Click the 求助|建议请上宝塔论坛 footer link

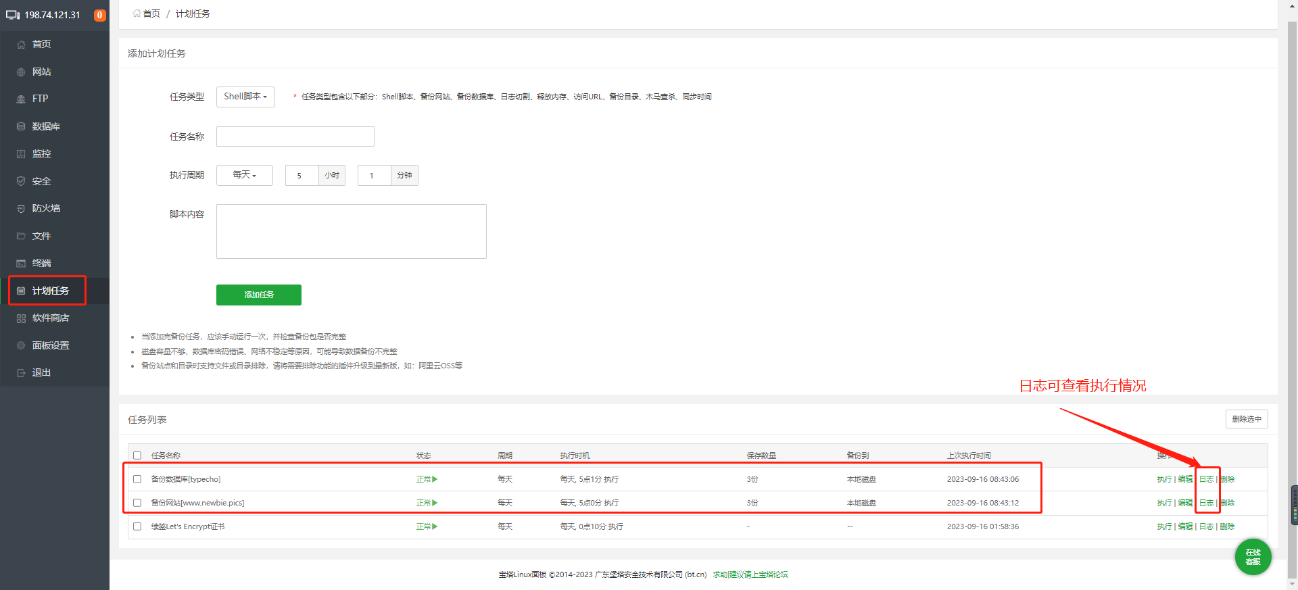[x=750, y=574]
